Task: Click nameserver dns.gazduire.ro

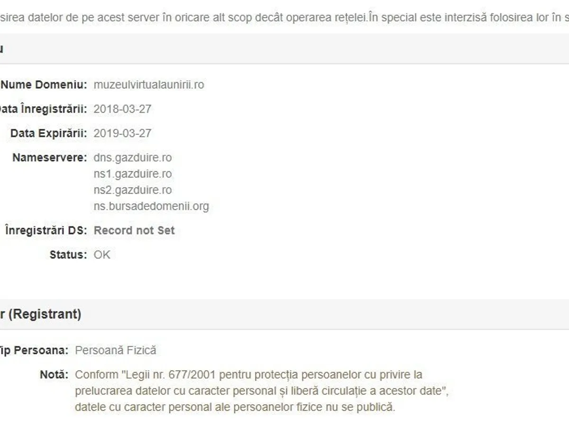Action: coord(133,157)
